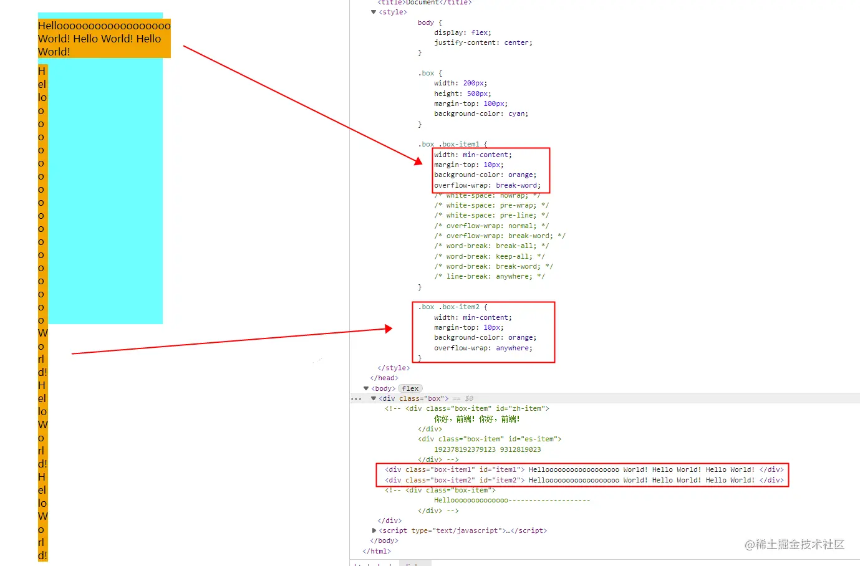Image resolution: width=860 pixels, height=566 pixels.
Task: Select the commented <div class="box-item"> line without id
Action: point(440,490)
